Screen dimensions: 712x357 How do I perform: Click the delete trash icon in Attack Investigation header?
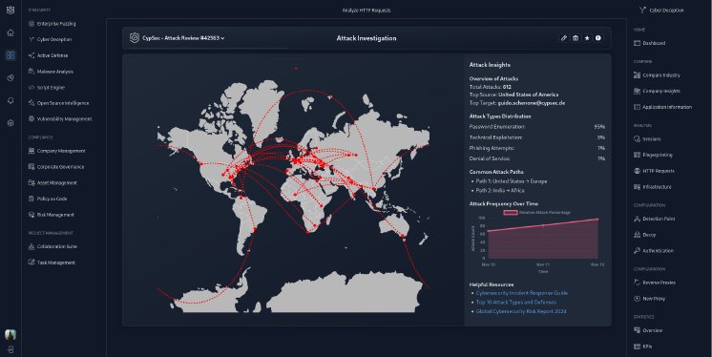click(576, 38)
